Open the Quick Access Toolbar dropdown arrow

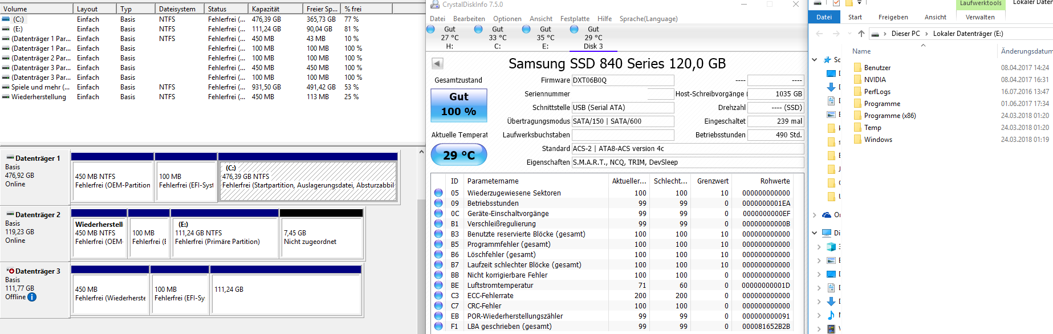coord(859,3)
